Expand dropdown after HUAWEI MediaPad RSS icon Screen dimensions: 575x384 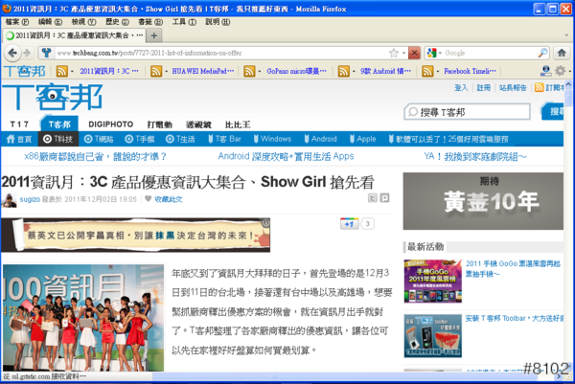(x=166, y=72)
